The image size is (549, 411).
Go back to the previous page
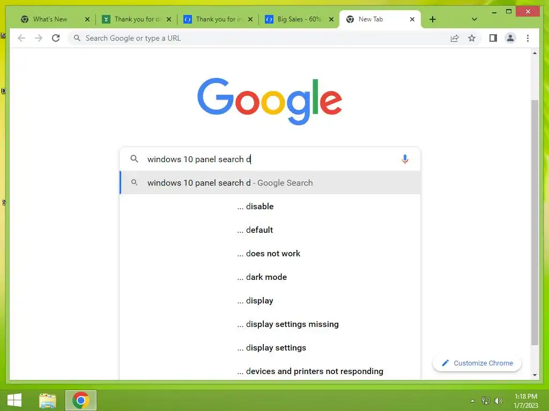(x=21, y=38)
